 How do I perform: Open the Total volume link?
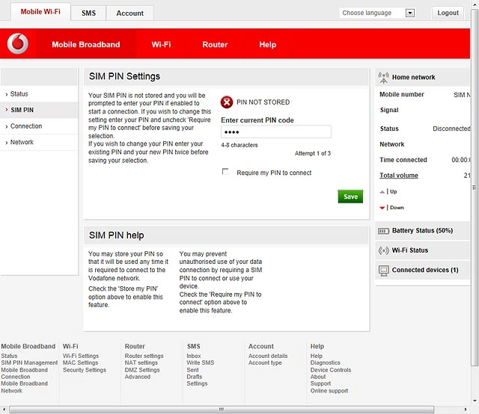click(x=399, y=176)
